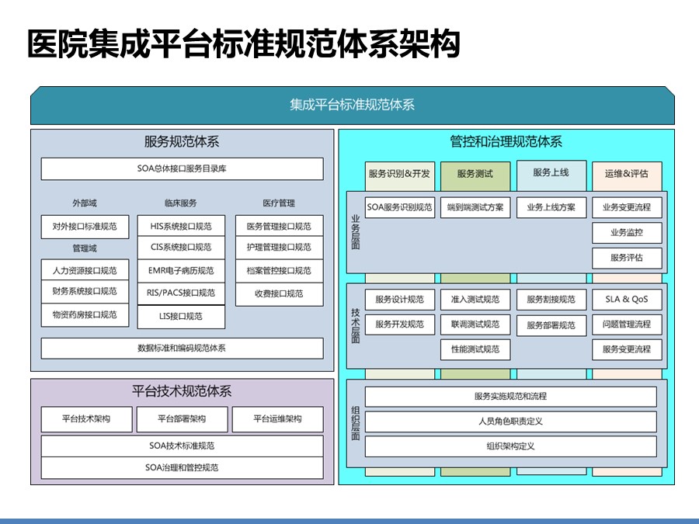This screenshot has height=524, width=699.
Task: Select 业务监控 box
Action: pos(627,233)
